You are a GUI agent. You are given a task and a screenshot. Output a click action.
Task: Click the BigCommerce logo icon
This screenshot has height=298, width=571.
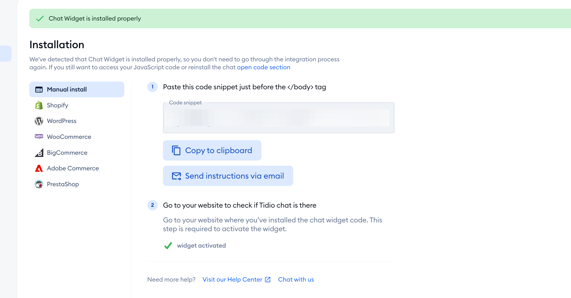coord(39,153)
